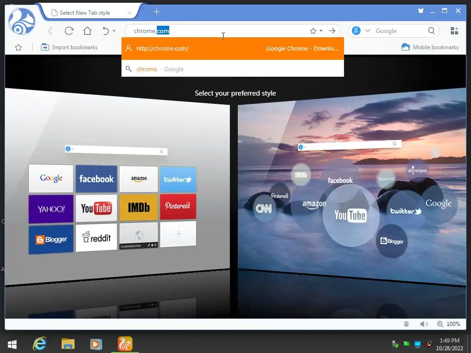This screenshot has width=471, height=353.
Task: Click the address bar text chrome.com
Action: (x=151, y=31)
